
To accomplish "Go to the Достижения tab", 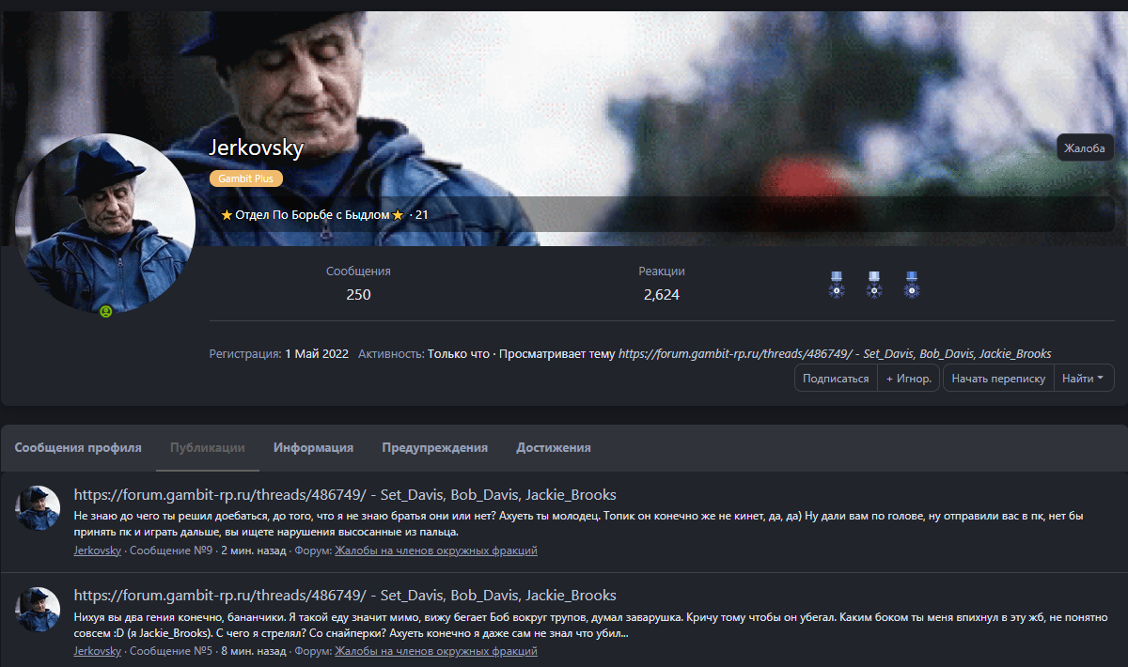I will [553, 448].
